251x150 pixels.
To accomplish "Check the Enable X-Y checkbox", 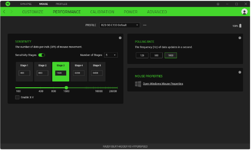I will coord(17,97).
